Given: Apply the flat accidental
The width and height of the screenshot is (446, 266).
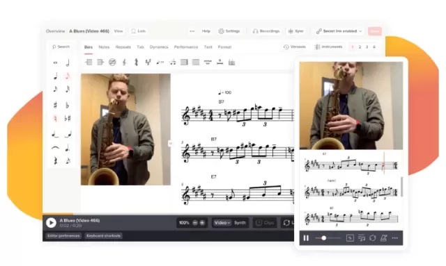Looking at the screenshot, I should pyautogui.click(x=68, y=105).
